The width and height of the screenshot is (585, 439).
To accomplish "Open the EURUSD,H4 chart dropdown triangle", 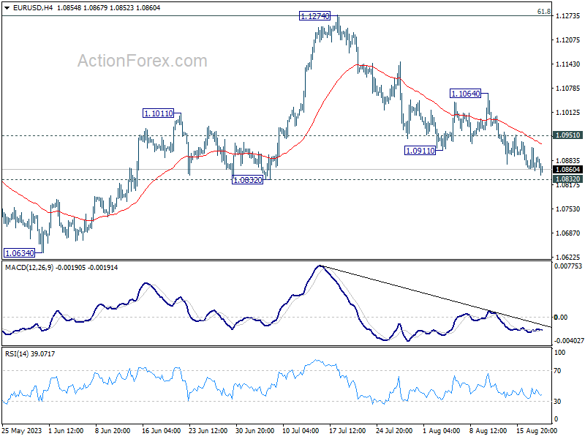I will [7, 8].
